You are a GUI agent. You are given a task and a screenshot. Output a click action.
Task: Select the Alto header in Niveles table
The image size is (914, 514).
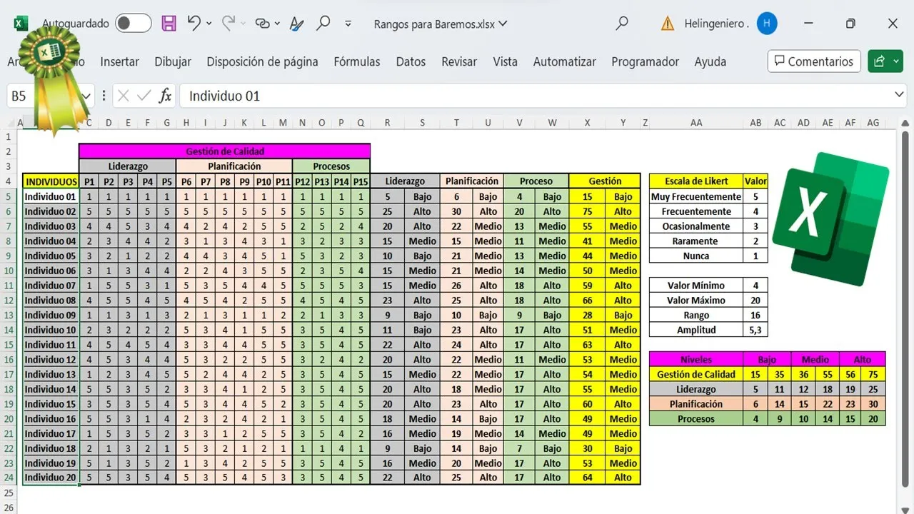point(863,360)
